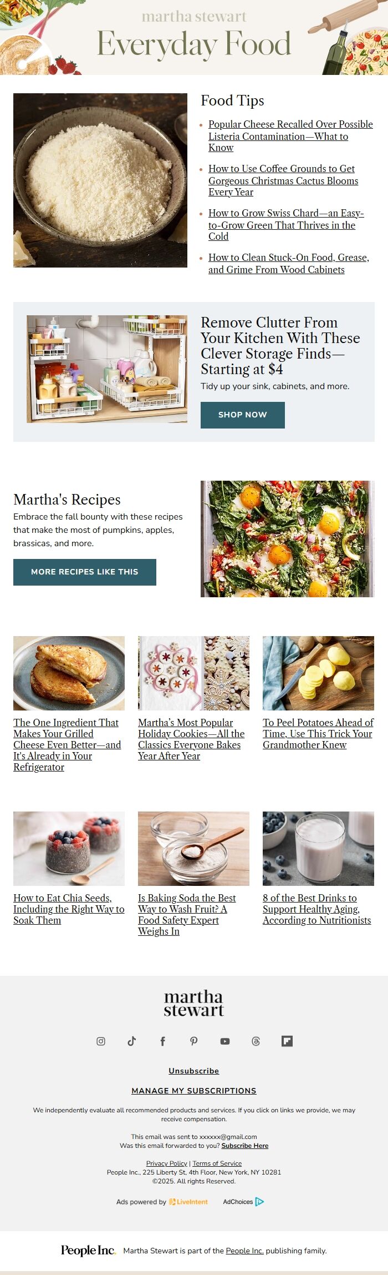Open the Swiss chard growing article
Image resolution: width=388 pixels, height=1275 pixels.
tap(286, 225)
